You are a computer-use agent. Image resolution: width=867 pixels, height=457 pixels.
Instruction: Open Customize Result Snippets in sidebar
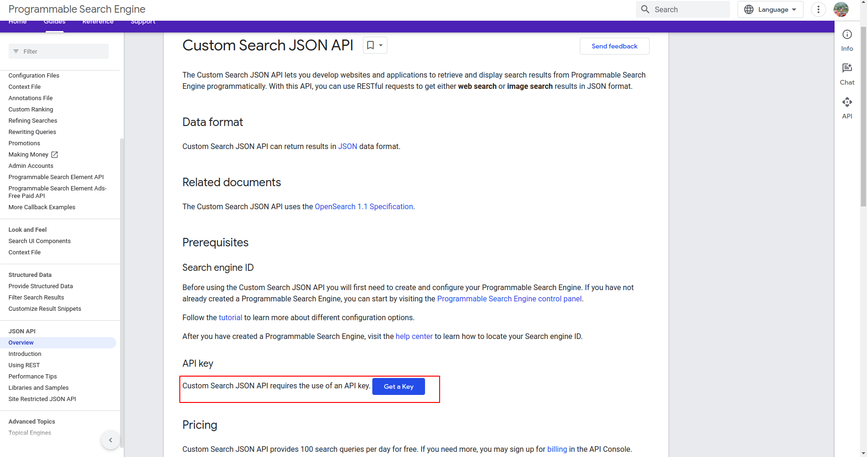[45, 309]
